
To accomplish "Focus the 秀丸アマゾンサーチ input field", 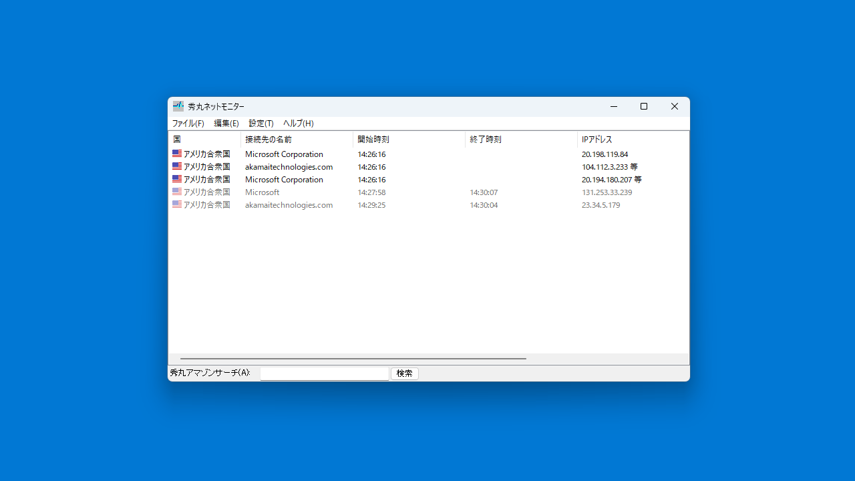I will click(x=325, y=373).
